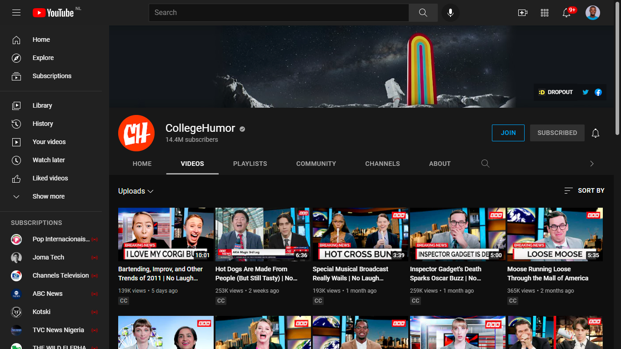Open the Channels tab
621x349 pixels.
coord(383,164)
